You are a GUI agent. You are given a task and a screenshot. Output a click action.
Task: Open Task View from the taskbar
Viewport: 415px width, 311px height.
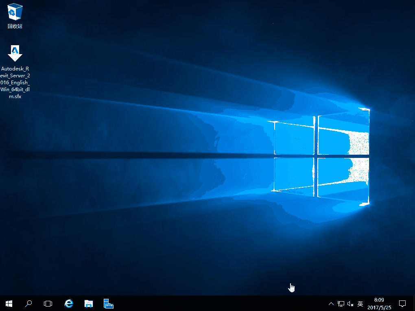point(48,303)
